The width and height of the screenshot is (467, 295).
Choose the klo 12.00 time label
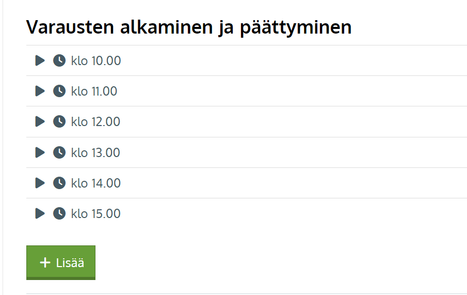(95, 122)
